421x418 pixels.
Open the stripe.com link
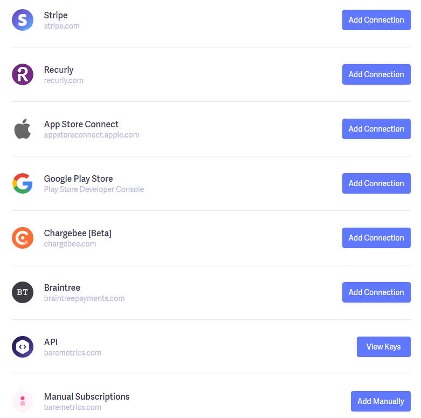coord(62,26)
